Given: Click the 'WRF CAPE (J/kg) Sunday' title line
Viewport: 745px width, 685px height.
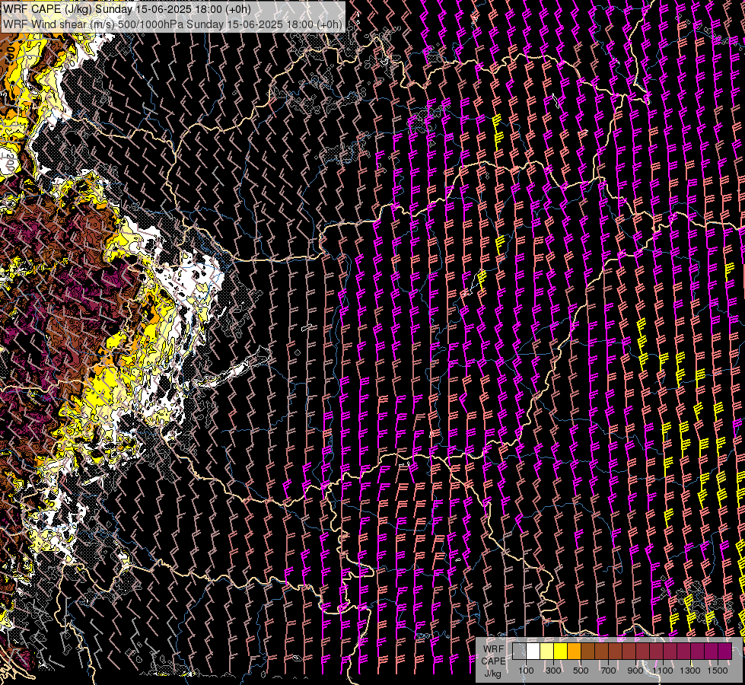Looking at the screenshot, I should [x=127, y=9].
